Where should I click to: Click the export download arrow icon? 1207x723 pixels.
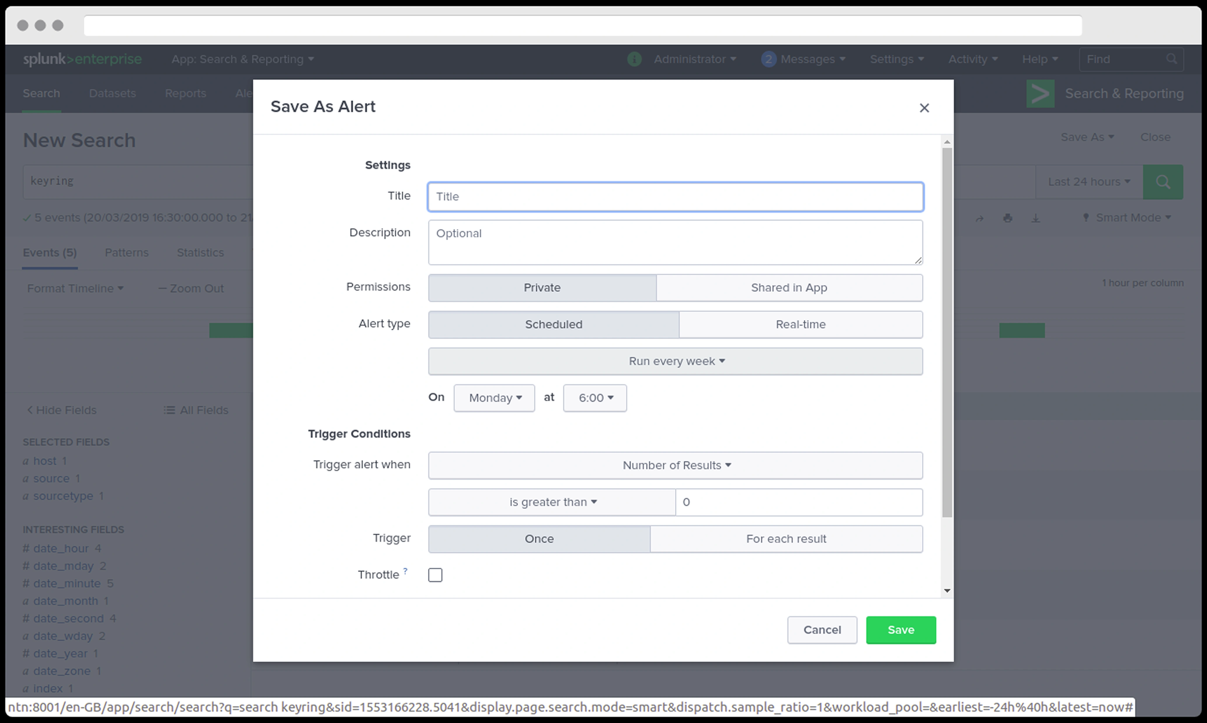click(x=1035, y=218)
